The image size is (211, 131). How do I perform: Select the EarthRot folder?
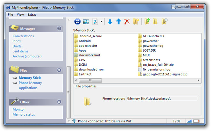(x=83, y=74)
